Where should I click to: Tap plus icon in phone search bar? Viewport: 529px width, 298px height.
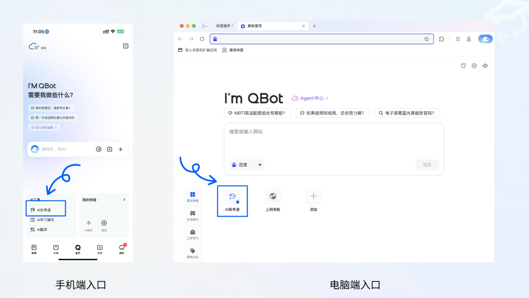(x=120, y=149)
